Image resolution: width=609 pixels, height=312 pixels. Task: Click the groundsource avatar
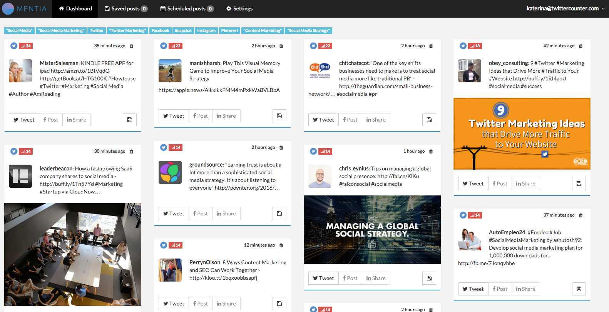(170, 172)
